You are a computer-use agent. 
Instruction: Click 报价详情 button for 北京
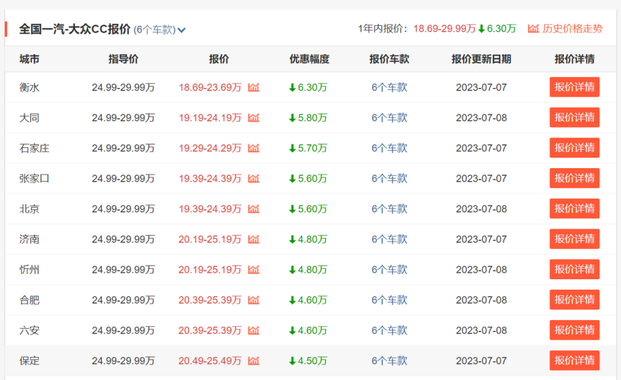pyautogui.click(x=574, y=209)
